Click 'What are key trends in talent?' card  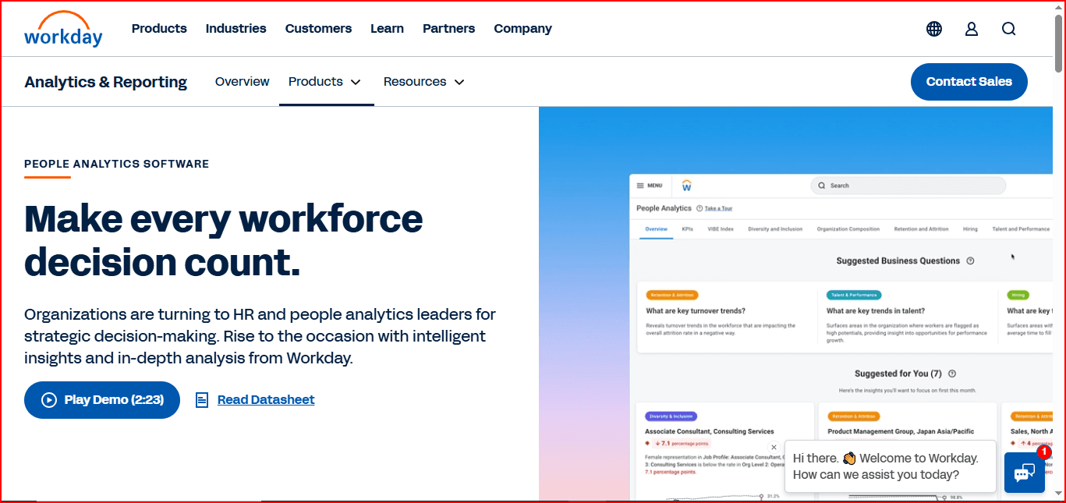[908, 317]
